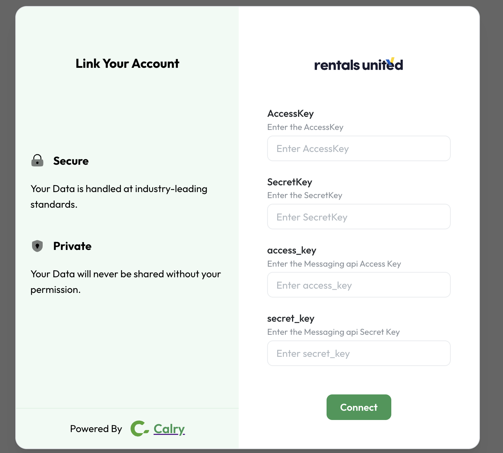503x453 pixels.
Task: Click the secret_key field label
Action: point(291,318)
